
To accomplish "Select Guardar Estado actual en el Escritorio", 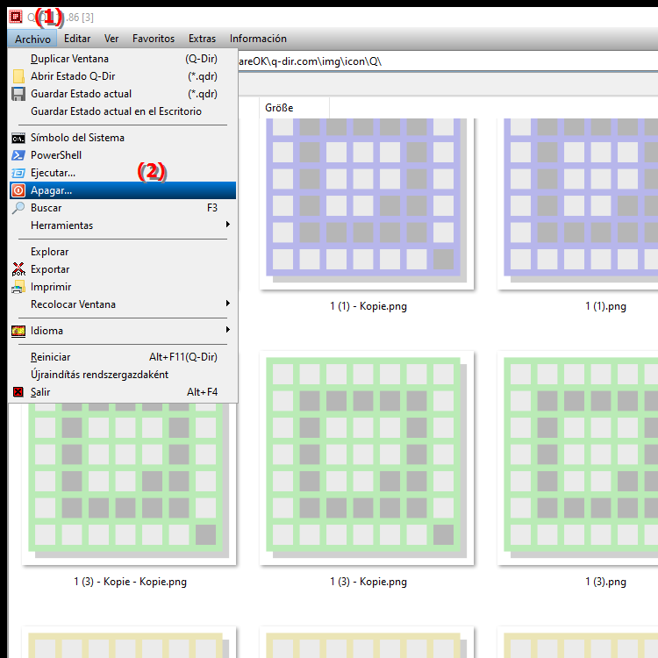I will coord(123,111).
